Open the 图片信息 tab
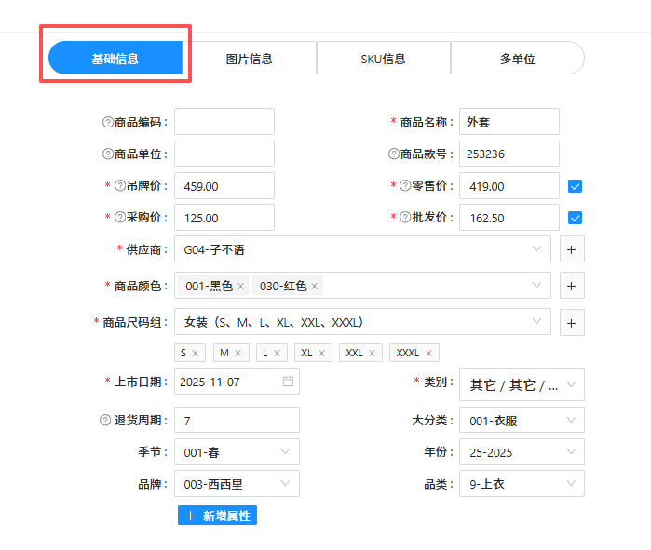Image resolution: width=651 pixels, height=550 pixels. click(x=250, y=58)
